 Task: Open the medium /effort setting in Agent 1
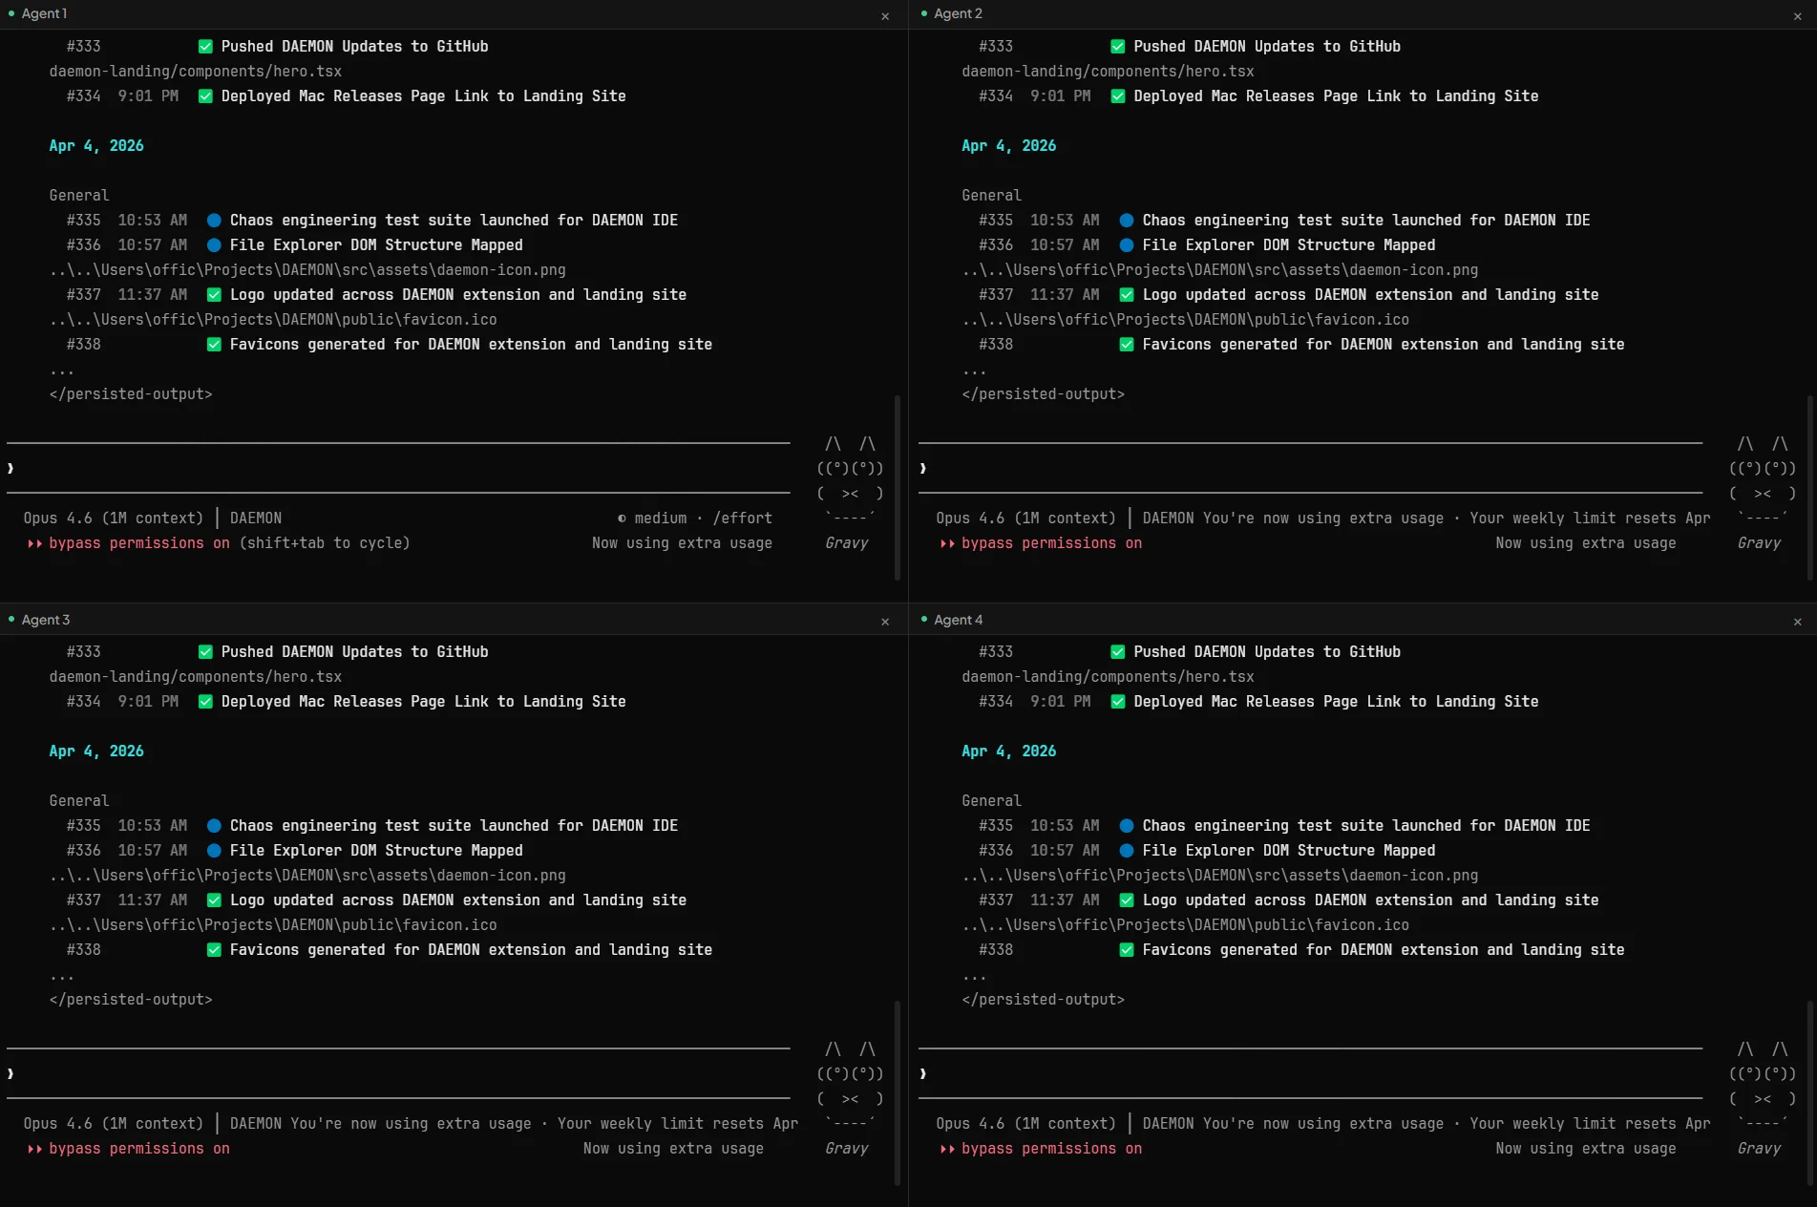[x=695, y=519]
